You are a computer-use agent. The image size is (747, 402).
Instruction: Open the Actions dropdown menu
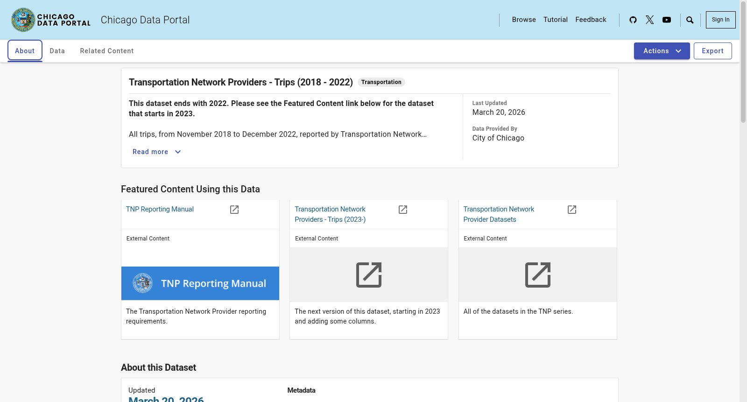(662, 51)
